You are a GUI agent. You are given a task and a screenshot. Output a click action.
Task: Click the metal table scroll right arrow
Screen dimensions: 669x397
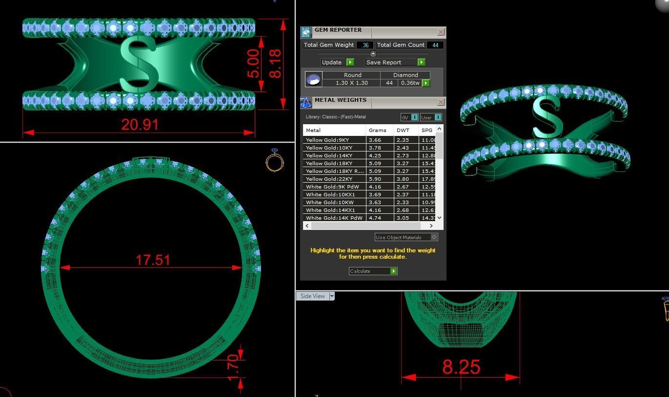[431, 226]
